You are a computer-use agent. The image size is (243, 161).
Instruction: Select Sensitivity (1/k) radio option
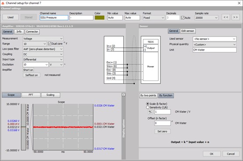tap(147, 107)
